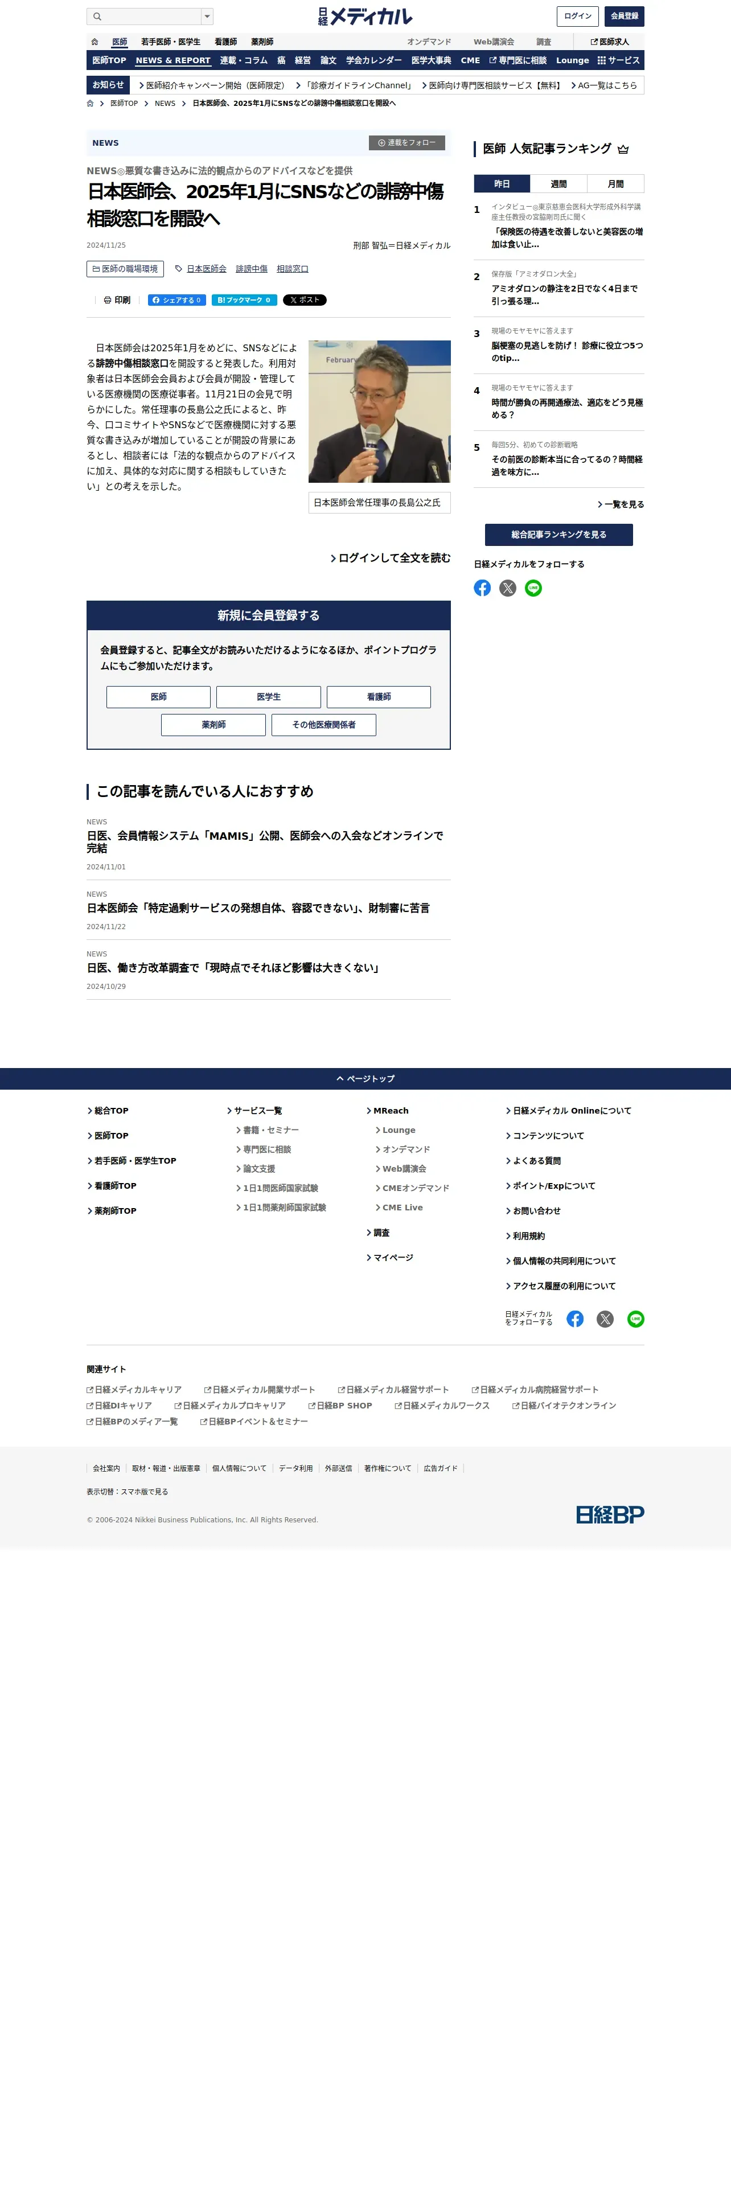The height and width of the screenshot is (2193, 731).
Task: Click the home icon in the breadcrumb
Action: 90,103
